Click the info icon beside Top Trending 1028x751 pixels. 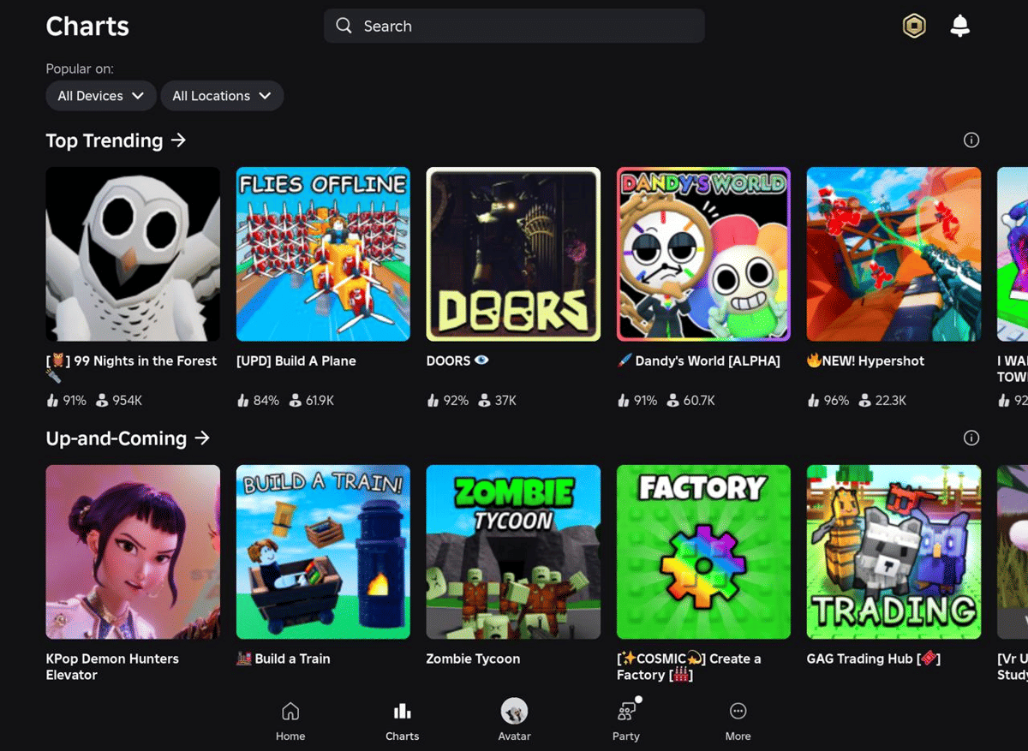pos(971,140)
